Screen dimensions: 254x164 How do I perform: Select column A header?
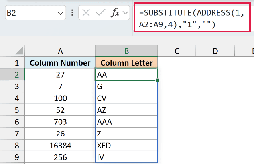(60, 51)
